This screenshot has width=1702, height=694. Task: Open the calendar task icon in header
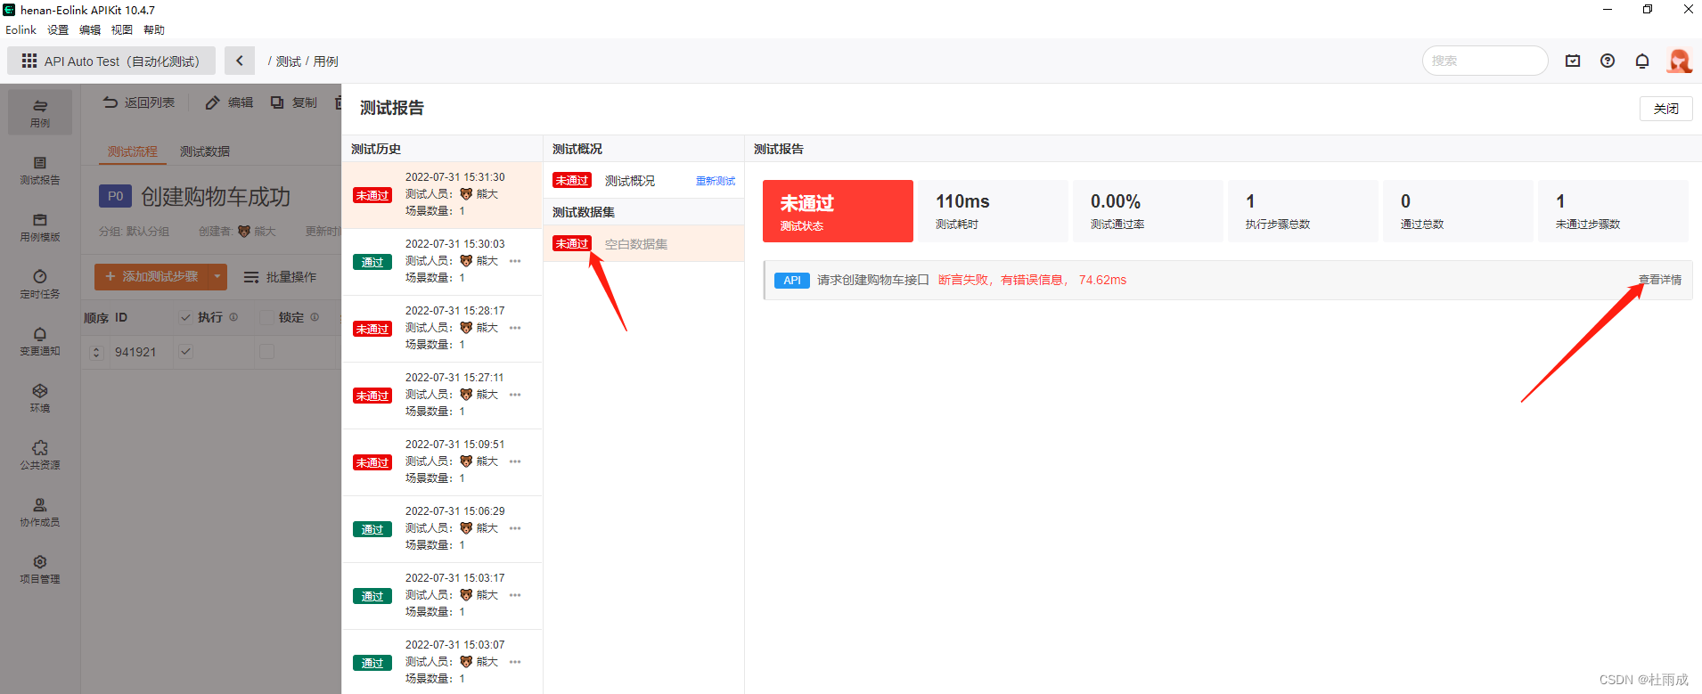pos(1573,61)
